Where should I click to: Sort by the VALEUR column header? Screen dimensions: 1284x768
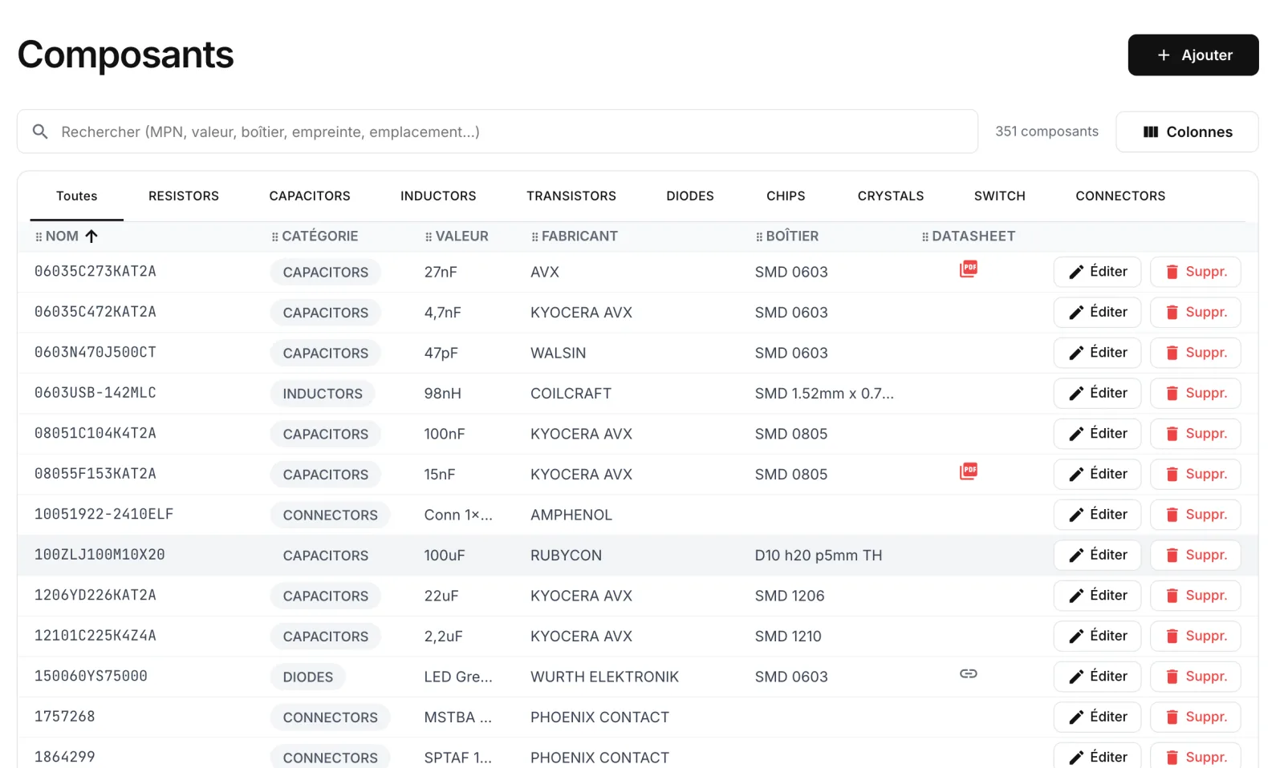pos(461,236)
